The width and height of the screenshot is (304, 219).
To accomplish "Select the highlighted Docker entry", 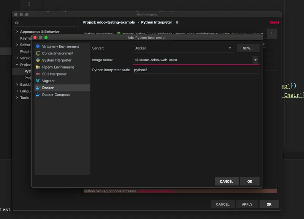I will pos(62,88).
